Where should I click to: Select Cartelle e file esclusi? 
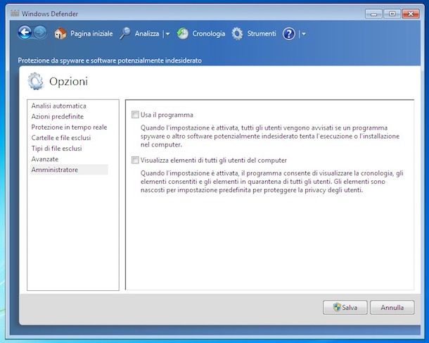pos(61,138)
